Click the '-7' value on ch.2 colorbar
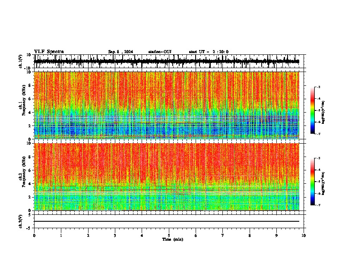The height and width of the screenshot is (264, 342). (x=318, y=205)
